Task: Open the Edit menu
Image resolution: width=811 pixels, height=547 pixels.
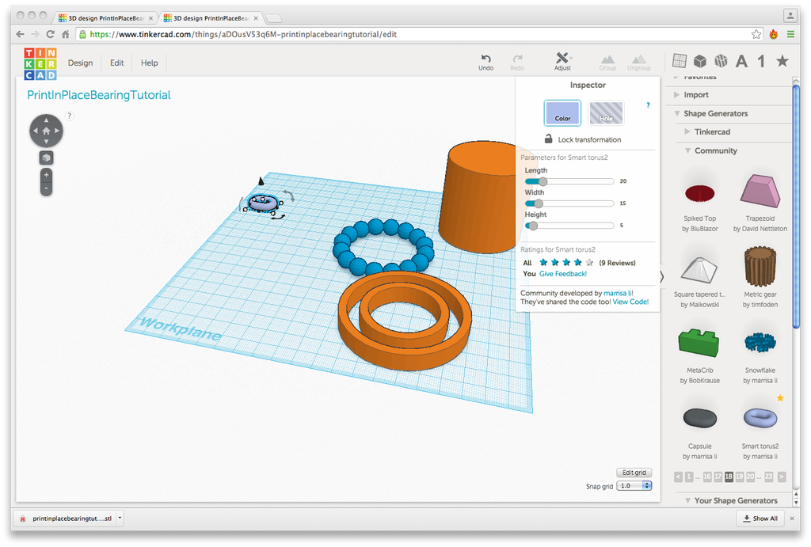Action: (x=116, y=63)
